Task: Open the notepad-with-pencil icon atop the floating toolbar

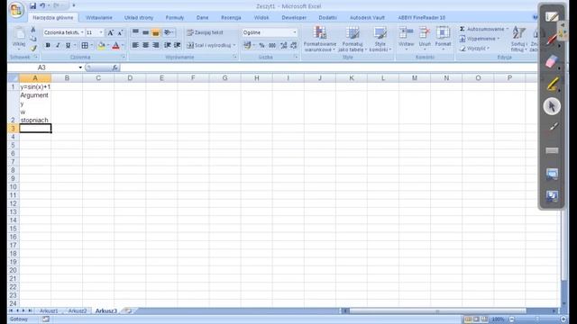Action: [x=551, y=16]
